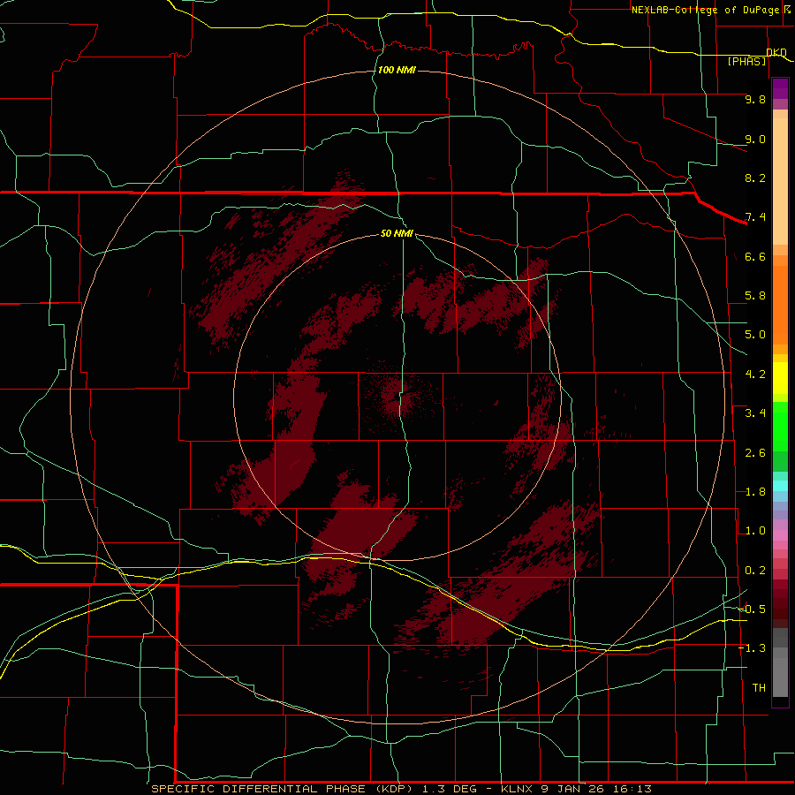Click the "1.8" value on the color scale

755,492
